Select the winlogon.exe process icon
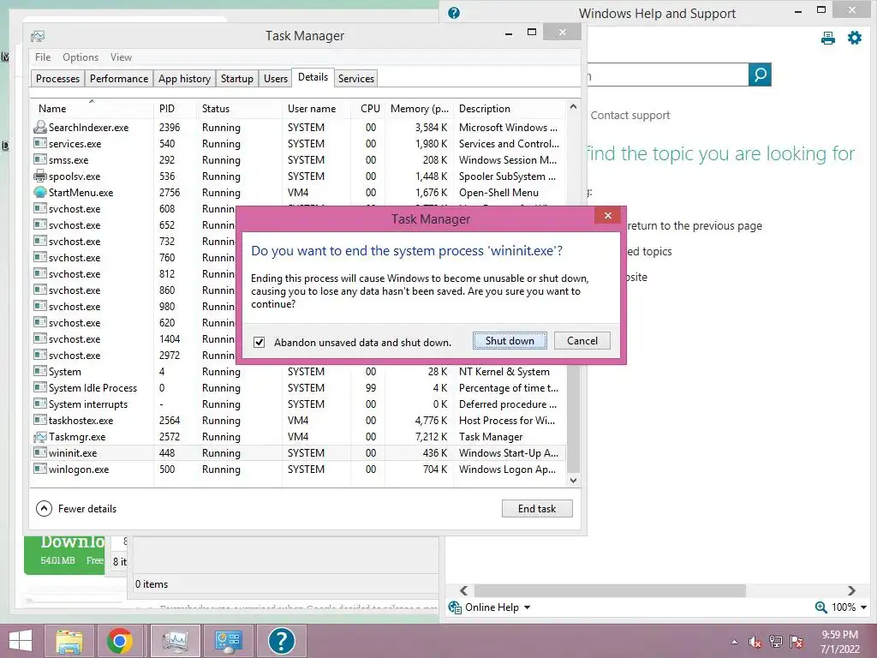 (39, 469)
